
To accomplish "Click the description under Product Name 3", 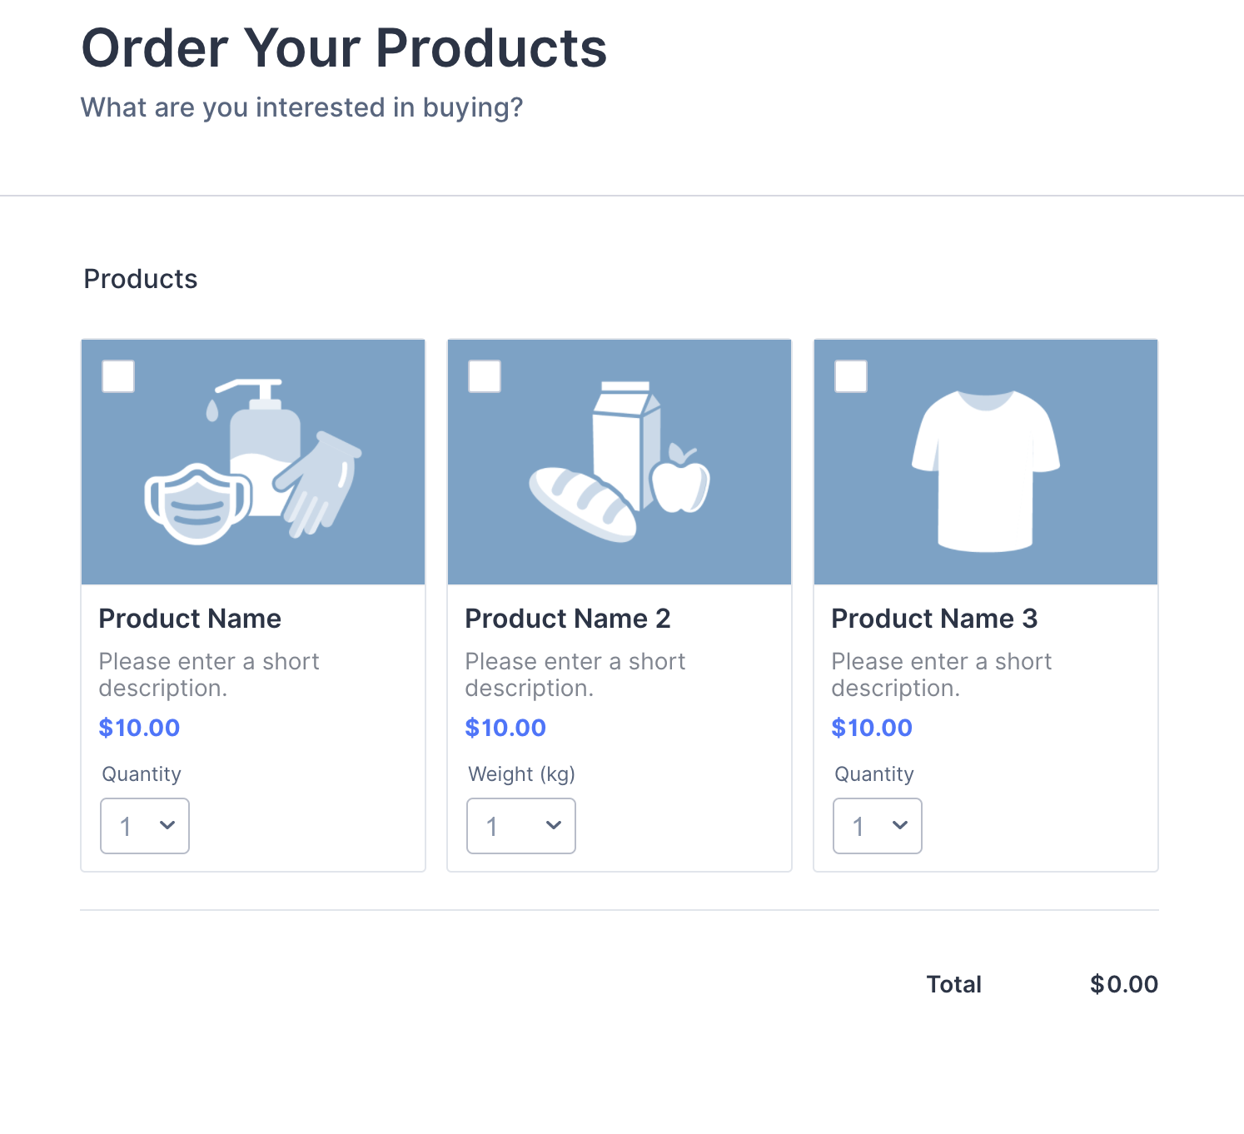I will point(941,674).
